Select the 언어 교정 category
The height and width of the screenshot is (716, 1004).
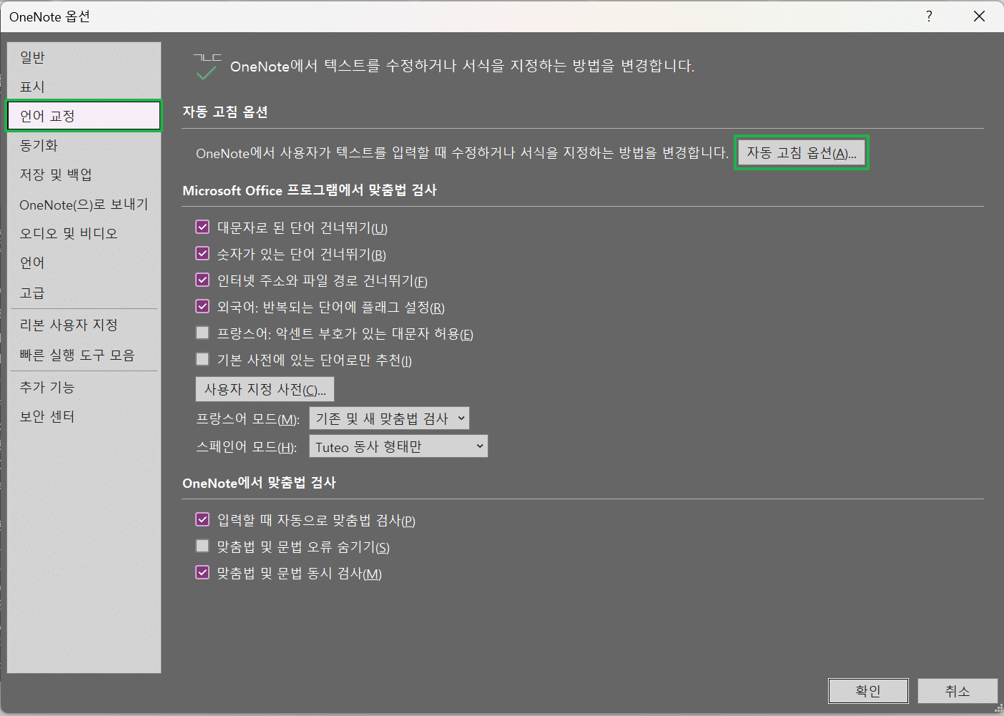[x=84, y=116]
